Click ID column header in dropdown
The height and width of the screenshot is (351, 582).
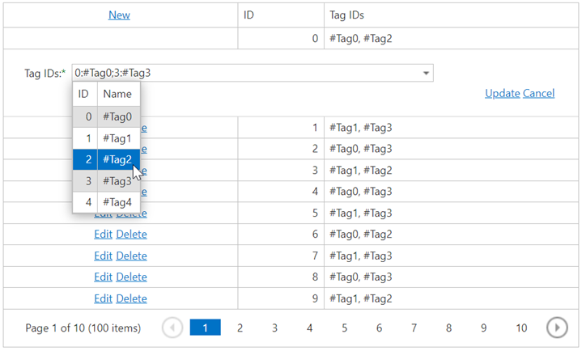point(85,94)
